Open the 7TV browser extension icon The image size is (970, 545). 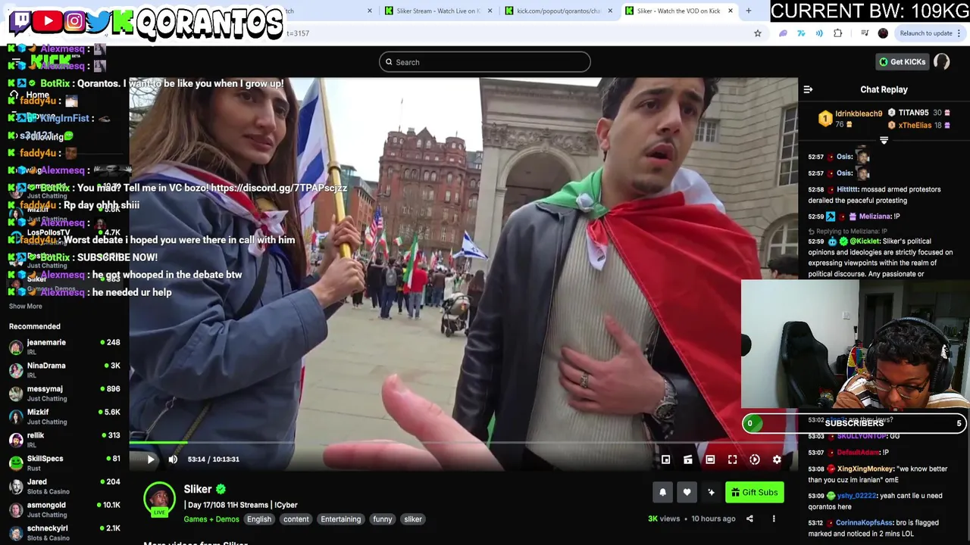[x=801, y=33]
